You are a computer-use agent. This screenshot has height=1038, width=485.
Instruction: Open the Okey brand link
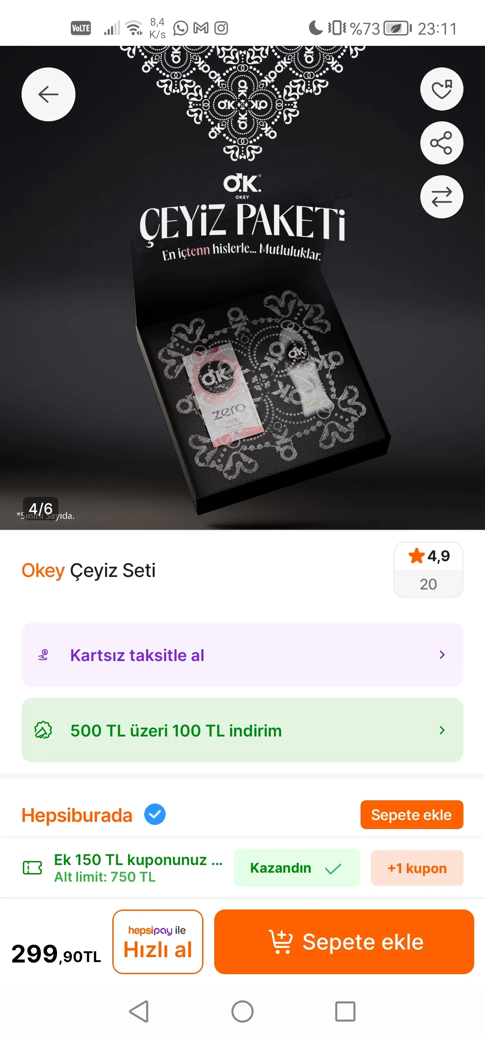pyautogui.click(x=43, y=570)
